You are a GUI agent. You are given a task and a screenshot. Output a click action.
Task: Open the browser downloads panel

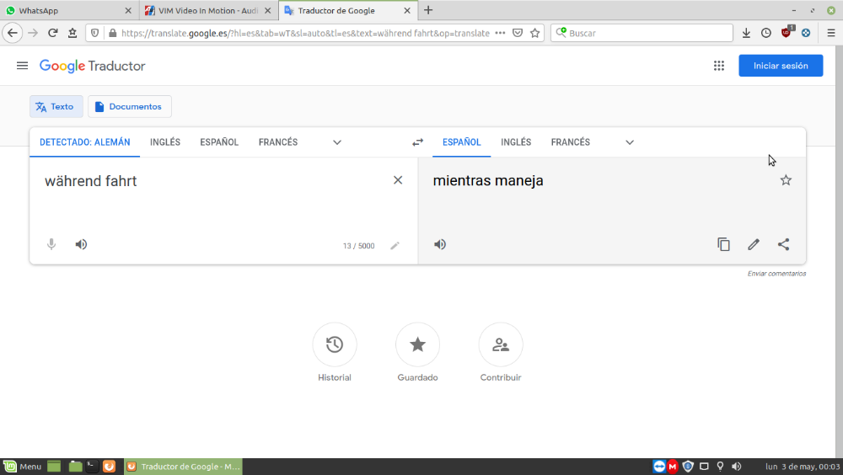tap(746, 33)
